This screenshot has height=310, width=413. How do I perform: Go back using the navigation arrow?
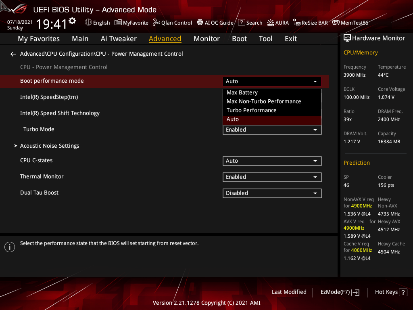(x=13, y=54)
